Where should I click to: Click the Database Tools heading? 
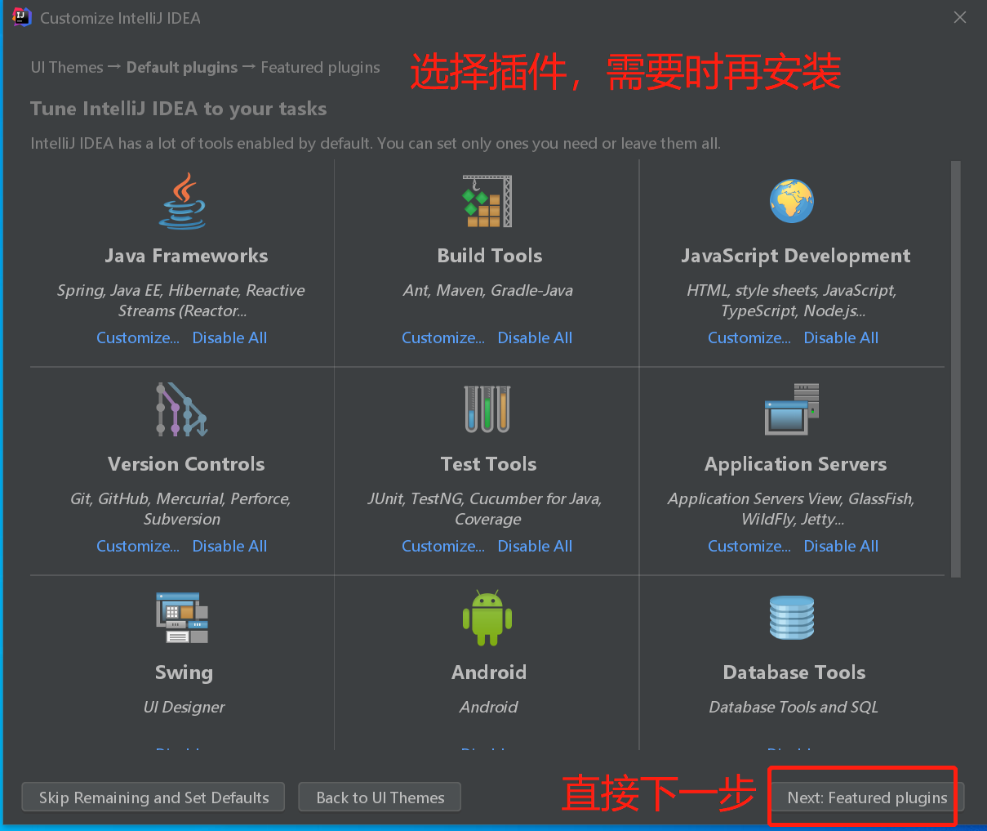[x=794, y=672]
